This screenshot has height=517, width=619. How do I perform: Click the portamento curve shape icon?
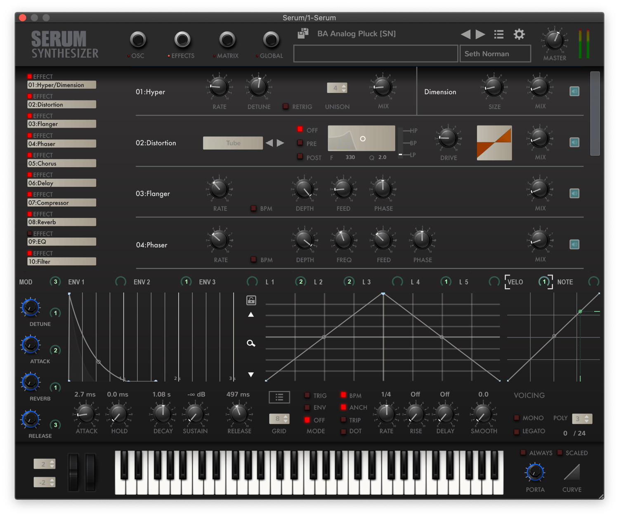coord(572,472)
